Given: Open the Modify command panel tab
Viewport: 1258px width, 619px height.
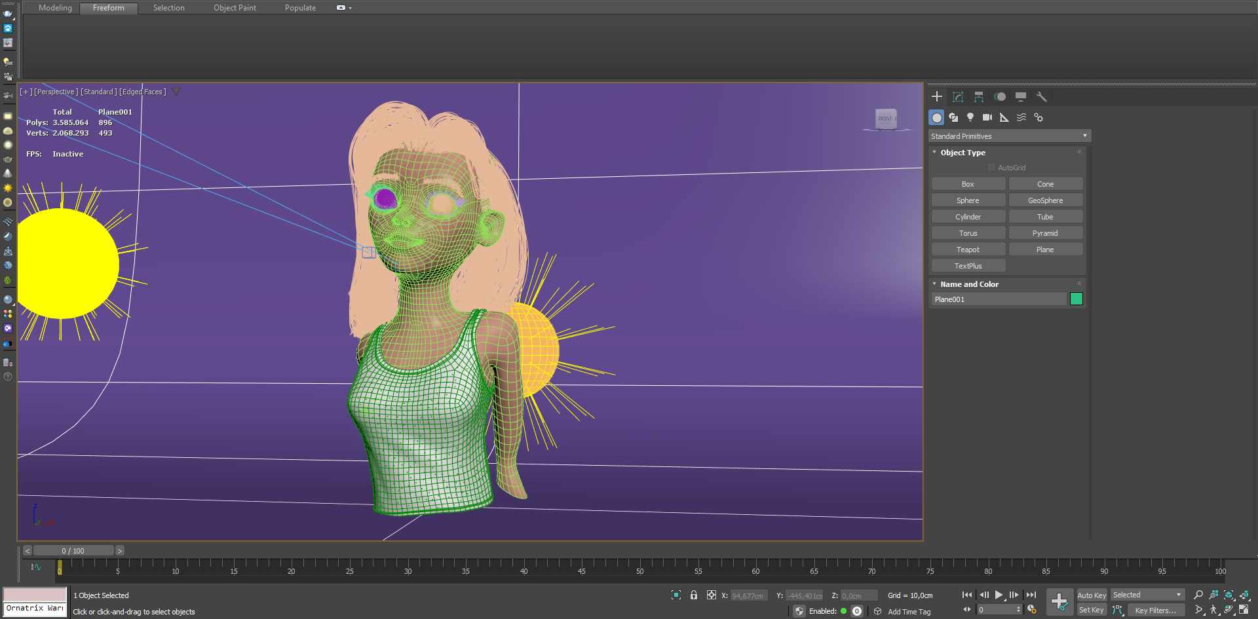Looking at the screenshot, I should 958,97.
